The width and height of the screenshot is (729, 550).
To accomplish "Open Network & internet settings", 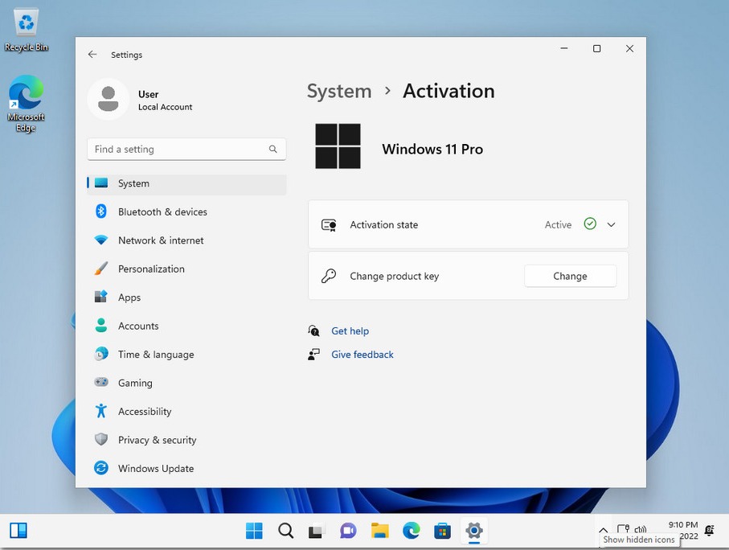I will click(161, 240).
